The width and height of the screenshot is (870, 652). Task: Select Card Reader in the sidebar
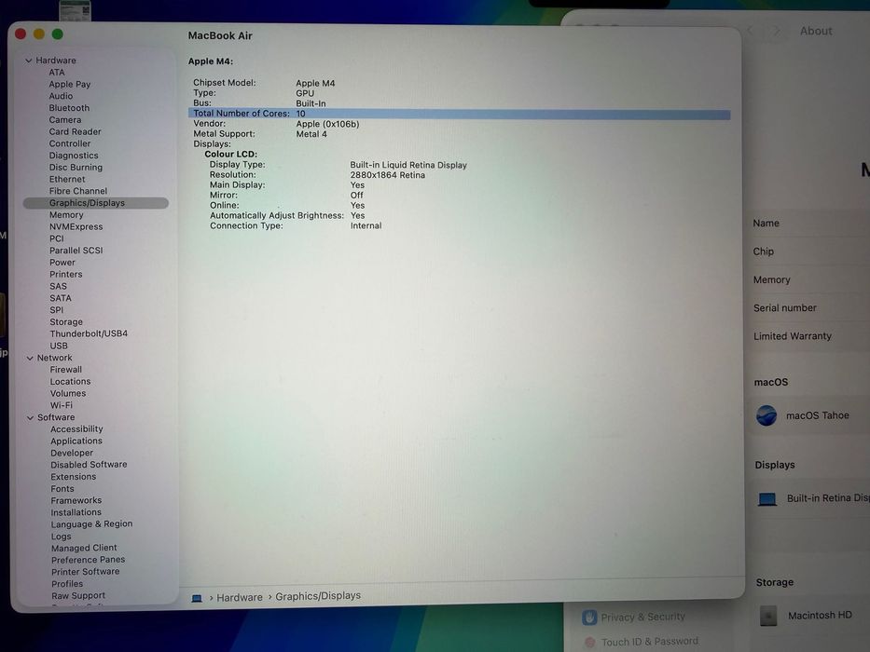pyautogui.click(x=75, y=132)
